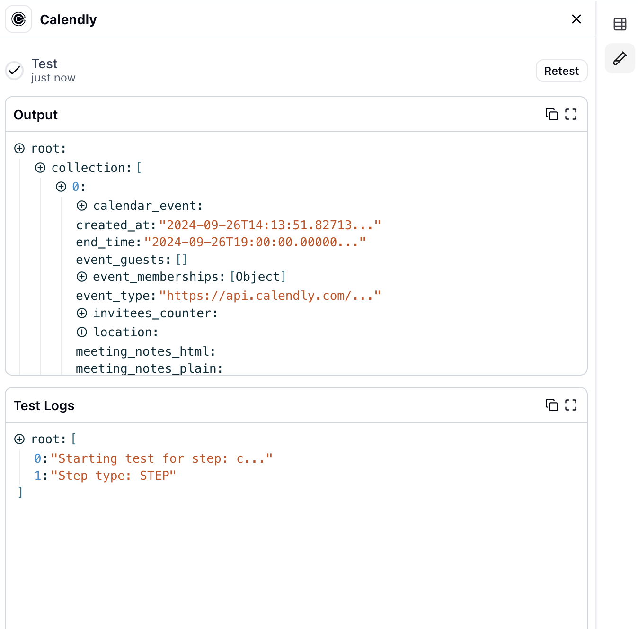This screenshot has width=638, height=629.
Task: Expand the event_memberships object
Action: pyautogui.click(x=82, y=277)
